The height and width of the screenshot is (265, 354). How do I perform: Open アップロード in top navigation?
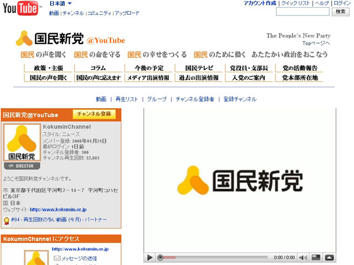(127, 13)
